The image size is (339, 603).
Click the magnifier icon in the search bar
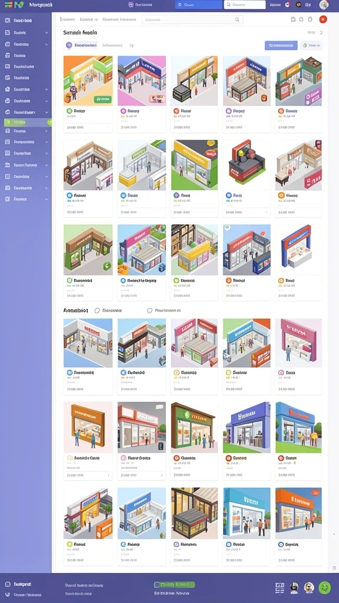tap(238, 19)
